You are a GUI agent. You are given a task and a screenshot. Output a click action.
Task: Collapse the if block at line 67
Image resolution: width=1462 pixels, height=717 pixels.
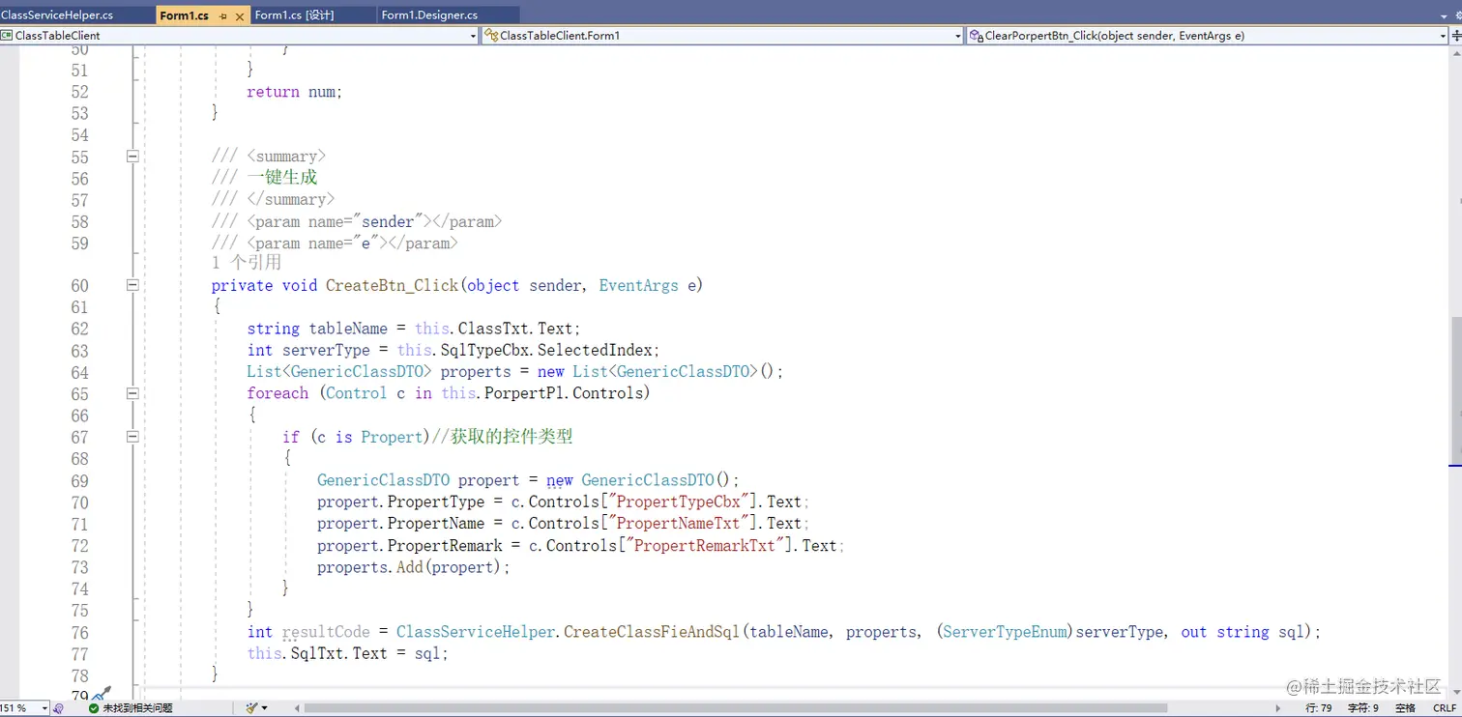click(x=132, y=437)
